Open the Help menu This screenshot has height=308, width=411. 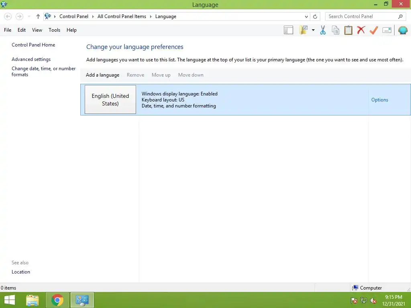click(71, 30)
